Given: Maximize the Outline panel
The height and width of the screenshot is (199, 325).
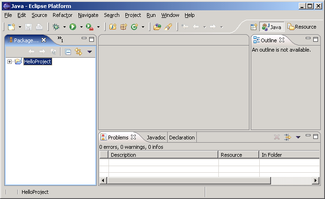Looking at the screenshot, I should click(x=316, y=39).
